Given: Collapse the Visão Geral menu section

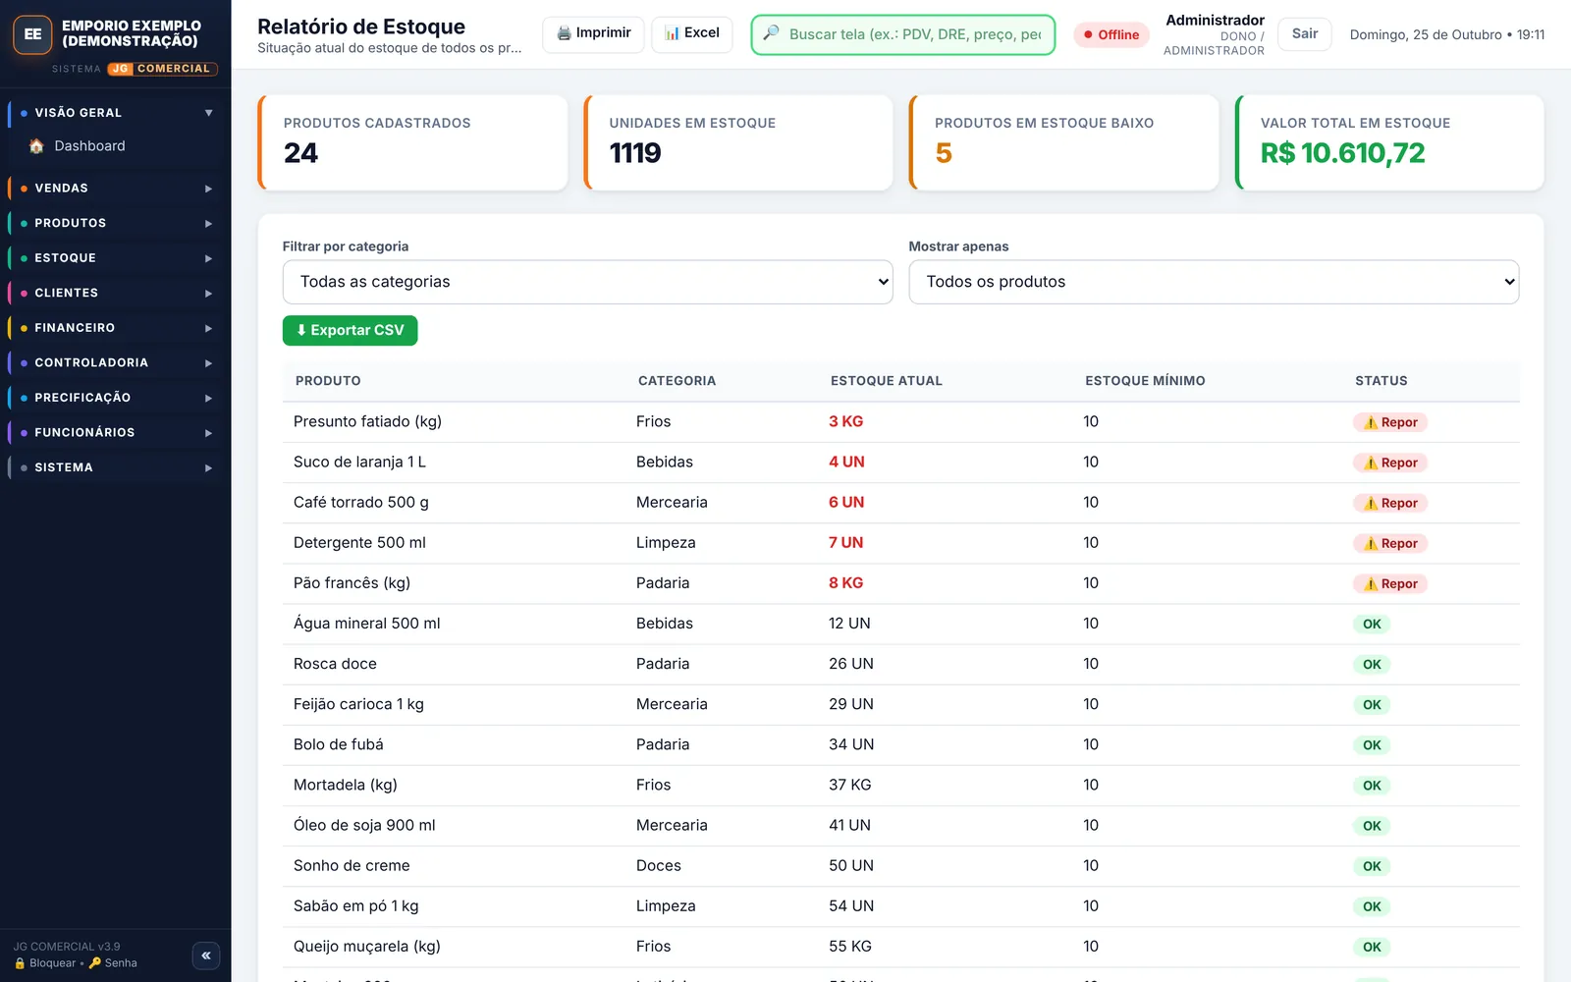Looking at the screenshot, I should pyautogui.click(x=116, y=113).
